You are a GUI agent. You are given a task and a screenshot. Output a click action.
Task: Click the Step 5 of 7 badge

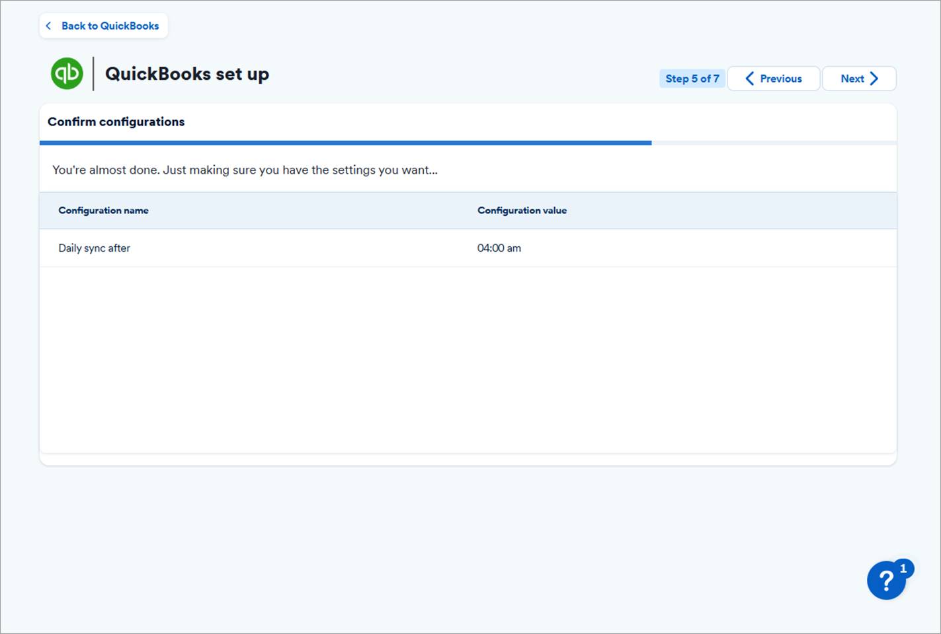pos(692,79)
